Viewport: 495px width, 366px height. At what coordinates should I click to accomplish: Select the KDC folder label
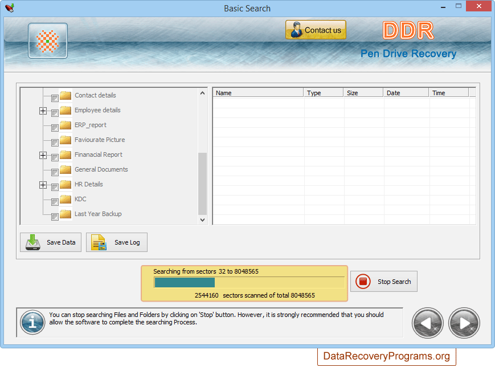(x=80, y=199)
